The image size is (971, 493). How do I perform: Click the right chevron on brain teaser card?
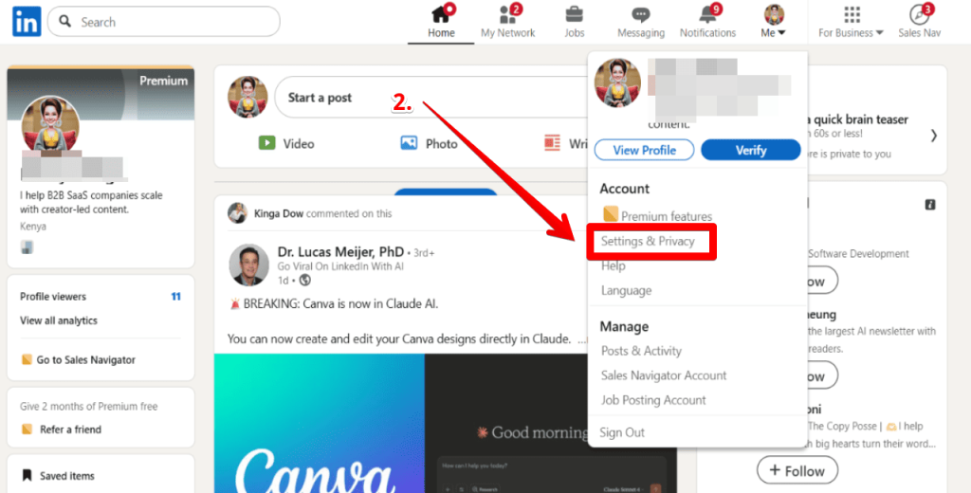[x=934, y=136]
